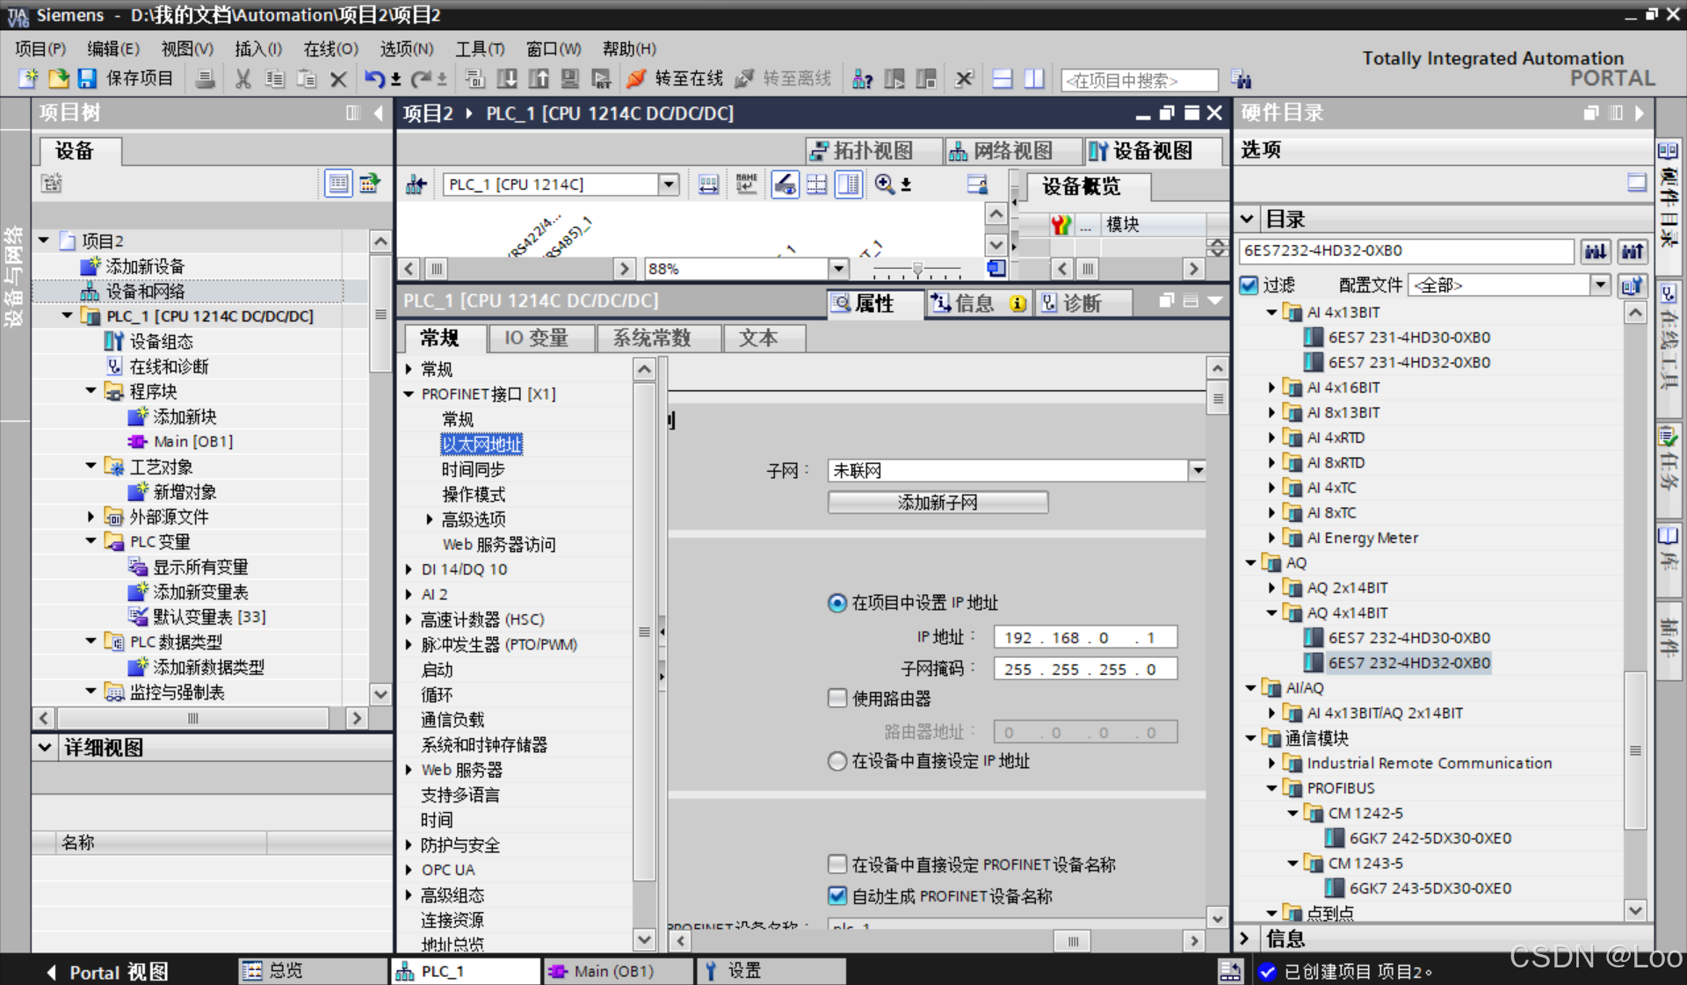Click the delete X icon in toolbar
The width and height of the screenshot is (1687, 985).
[338, 79]
